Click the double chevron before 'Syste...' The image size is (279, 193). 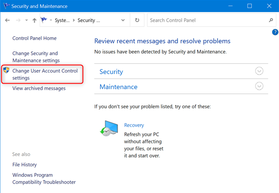[51, 20]
